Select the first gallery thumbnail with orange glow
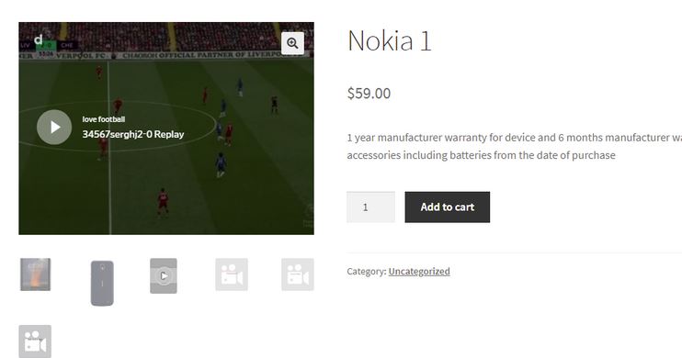Image resolution: width=682 pixels, height=358 pixels. pos(35,274)
